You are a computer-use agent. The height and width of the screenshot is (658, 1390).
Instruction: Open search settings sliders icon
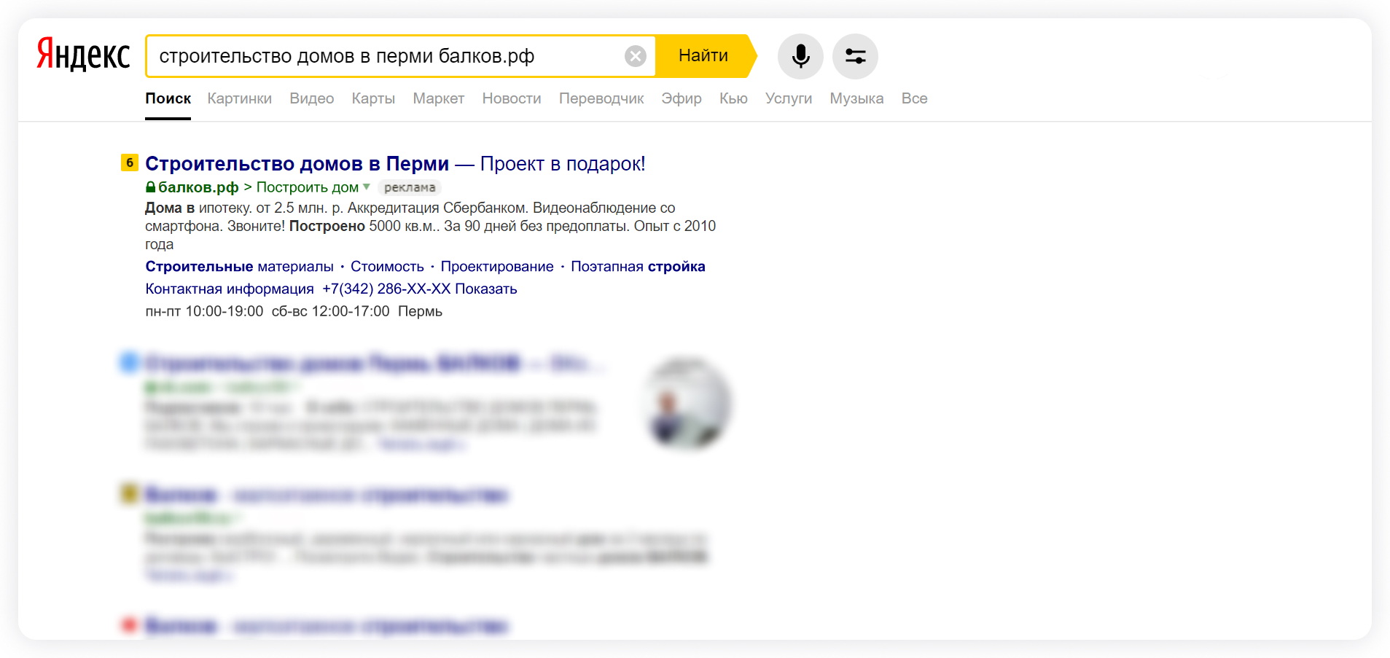(855, 56)
